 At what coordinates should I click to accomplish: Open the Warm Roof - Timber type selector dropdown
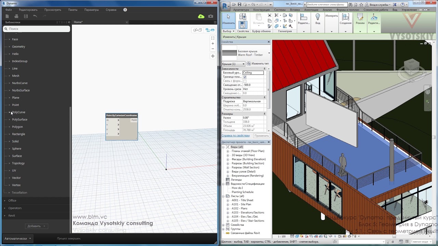point(269,53)
